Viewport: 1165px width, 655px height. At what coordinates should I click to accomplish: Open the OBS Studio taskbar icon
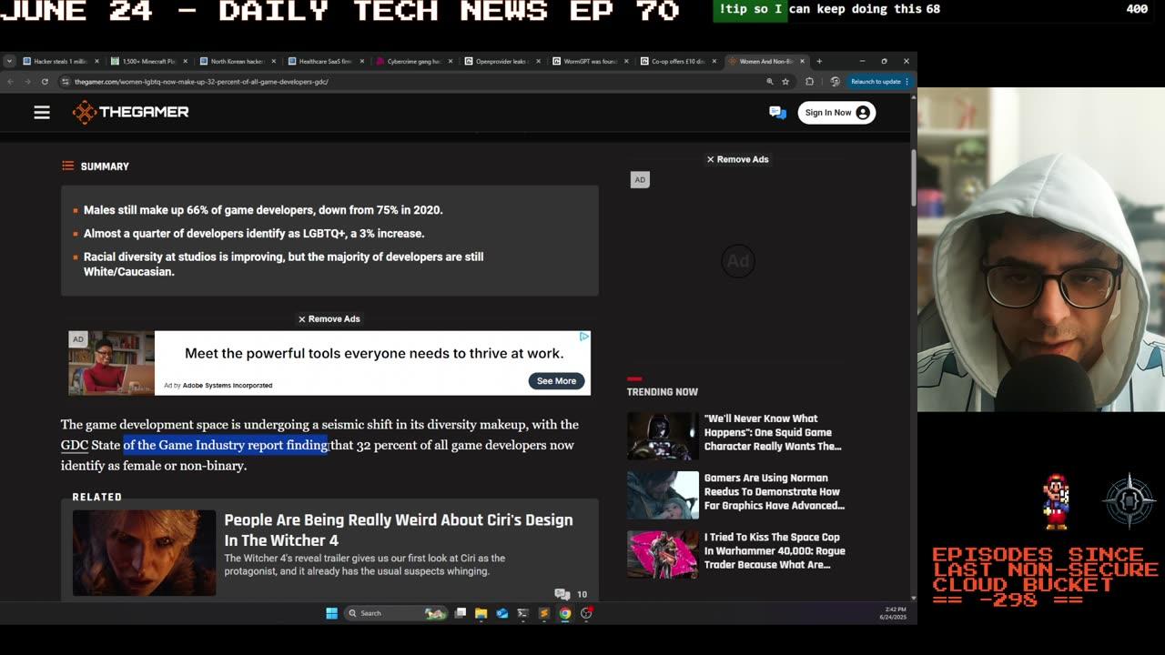click(x=586, y=613)
